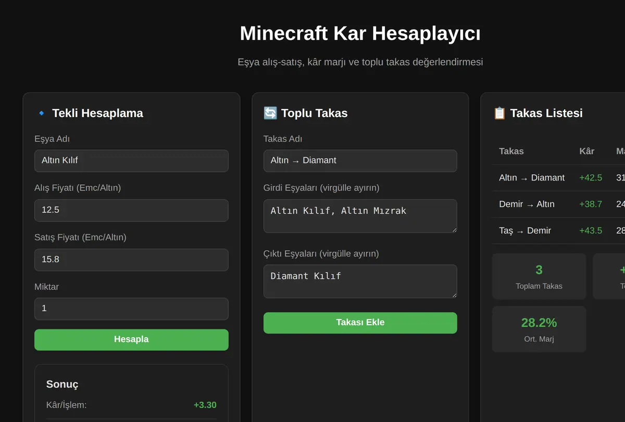The height and width of the screenshot is (422, 625).
Task: Focus the Alış Fiyatı field showing 12.5
Action: pos(131,210)
